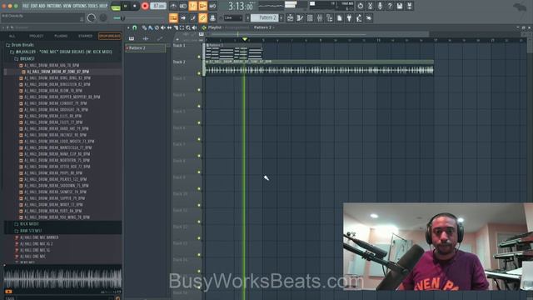
Task: Adjust the main volume knob
Action: pos(92,17)
